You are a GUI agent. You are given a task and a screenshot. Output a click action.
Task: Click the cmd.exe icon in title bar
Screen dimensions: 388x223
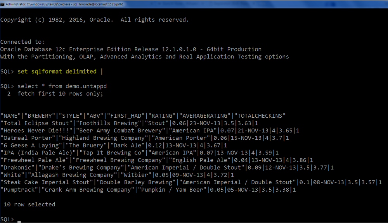(x=2, y=4)
